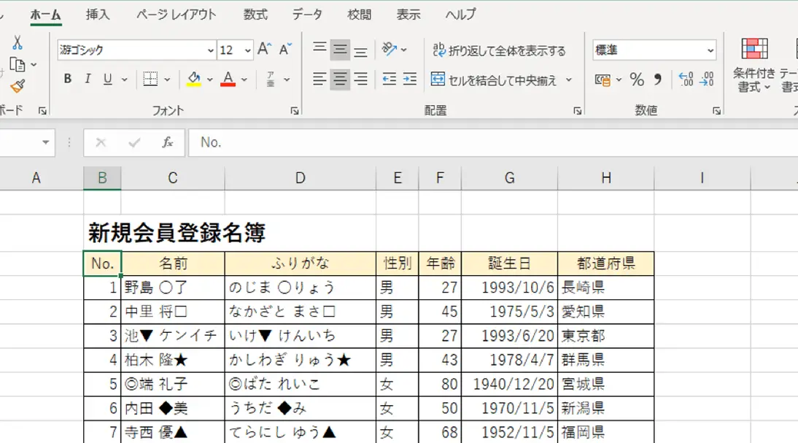Screen dimensions: 798x443
Task: Open 配置 group dialog launcher
Action: 577,110
